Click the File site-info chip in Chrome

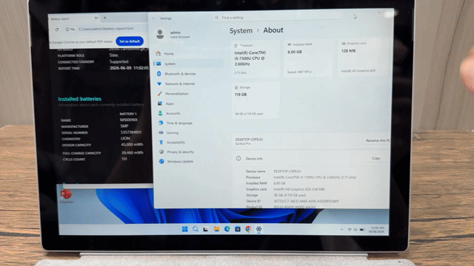[x=70, y=30]
